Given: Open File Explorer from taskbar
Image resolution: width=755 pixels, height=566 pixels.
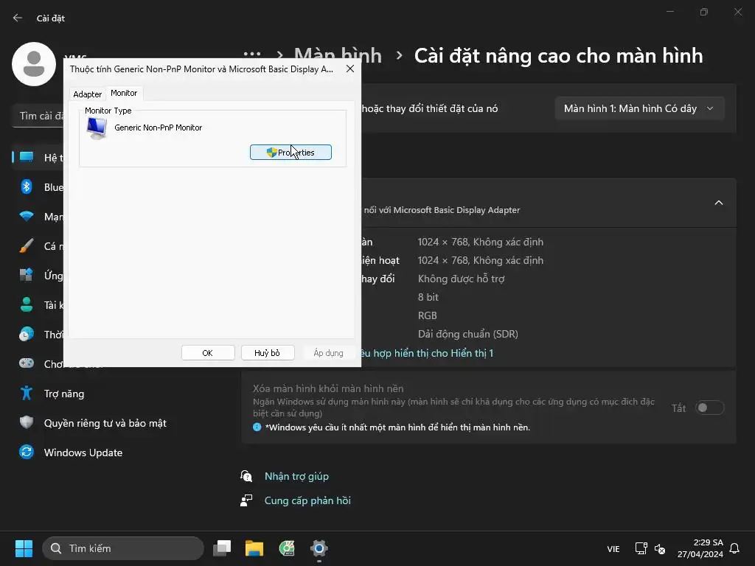Looking at the screenshot, I should point(254,548).
